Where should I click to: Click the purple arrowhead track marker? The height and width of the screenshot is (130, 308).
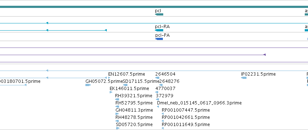(265, 55)
